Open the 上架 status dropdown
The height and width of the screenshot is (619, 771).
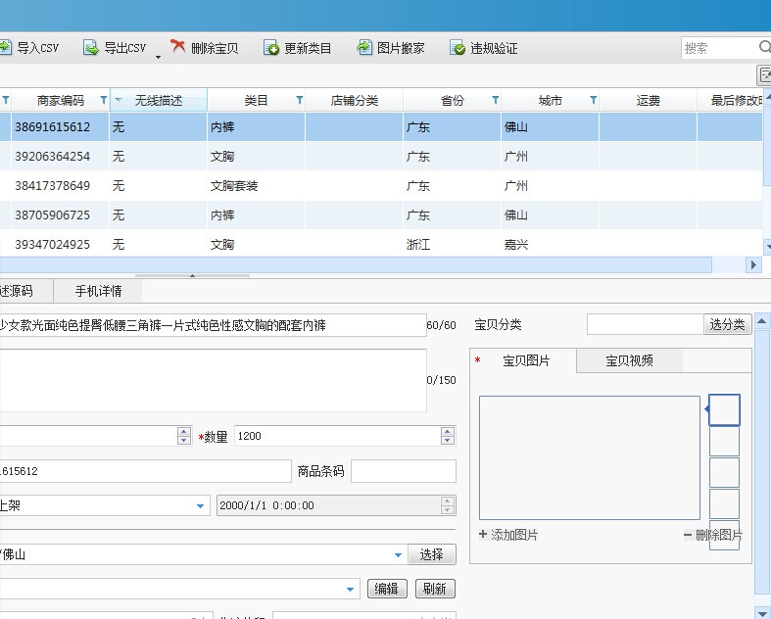pos(200,506)
